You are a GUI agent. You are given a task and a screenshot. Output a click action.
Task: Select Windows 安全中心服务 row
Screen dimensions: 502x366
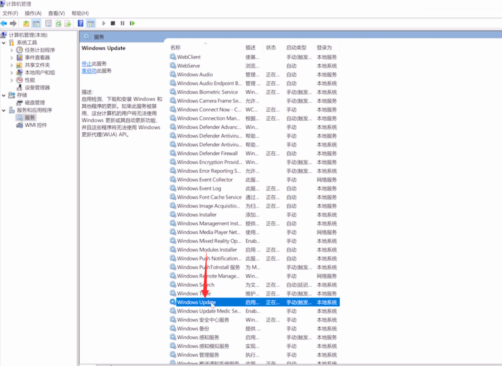coord(254,320)
